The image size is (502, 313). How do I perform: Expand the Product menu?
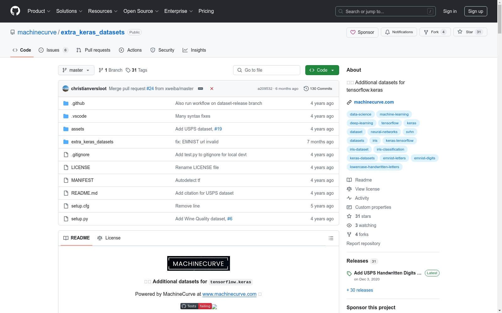(x=39, y=11)
